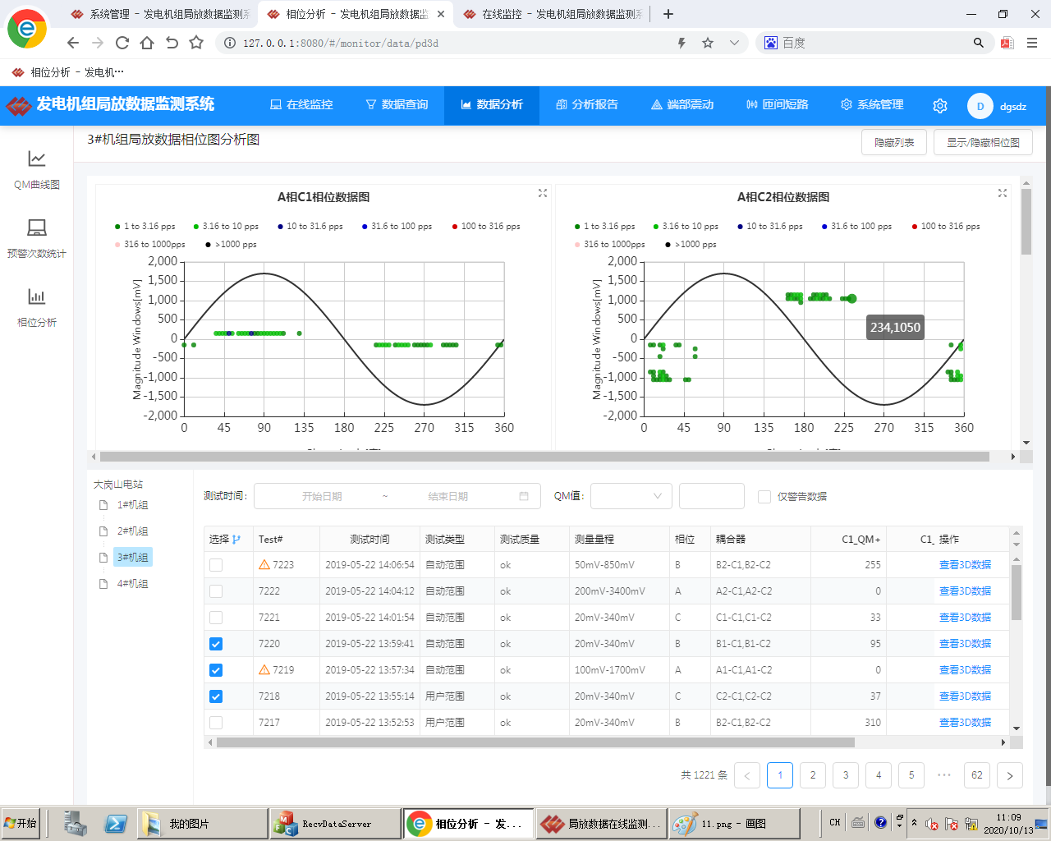Open 预警次数统计 sidebar icon
Screen dimensions: 1051x841
pyautogui.click(x=37, y=228)
